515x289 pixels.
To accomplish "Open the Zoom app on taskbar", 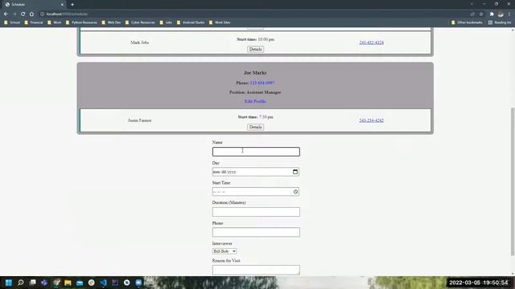I will point(138,283).
